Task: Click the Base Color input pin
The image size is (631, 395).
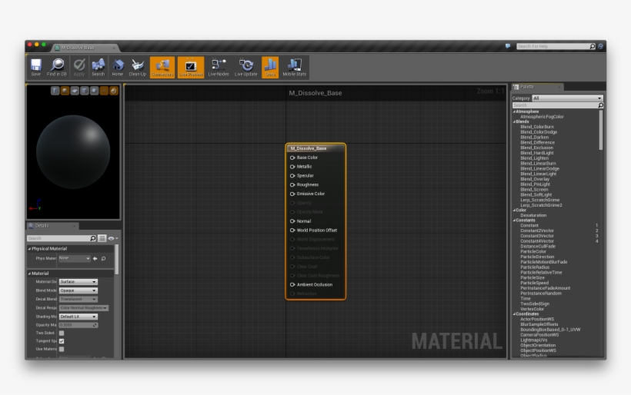Action: (x=292, y=158)
